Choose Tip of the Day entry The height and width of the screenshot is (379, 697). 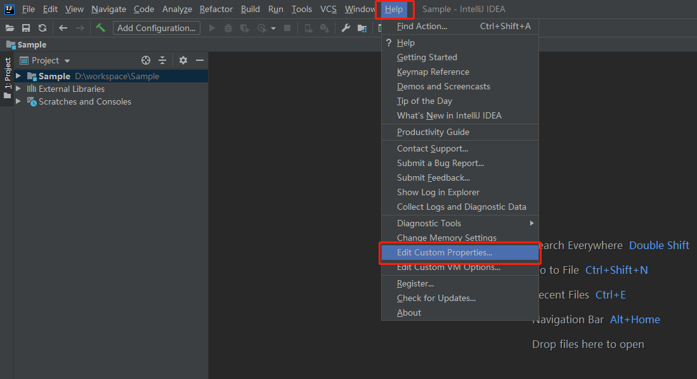point(460,101)
